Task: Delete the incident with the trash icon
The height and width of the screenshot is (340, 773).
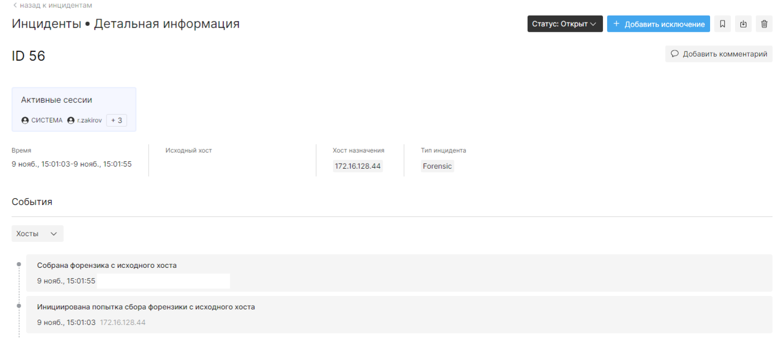Action: tap(764, 24)
